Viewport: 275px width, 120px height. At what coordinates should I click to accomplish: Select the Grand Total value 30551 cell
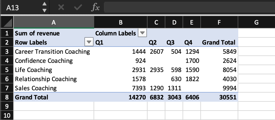(219, 97)
